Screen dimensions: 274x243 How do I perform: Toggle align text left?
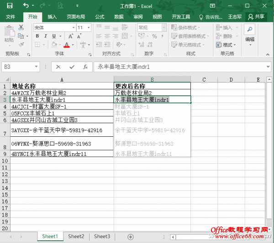(x=99, y=36)
